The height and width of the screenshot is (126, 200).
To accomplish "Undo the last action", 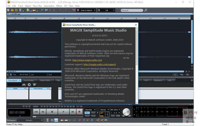I will 60,10.
